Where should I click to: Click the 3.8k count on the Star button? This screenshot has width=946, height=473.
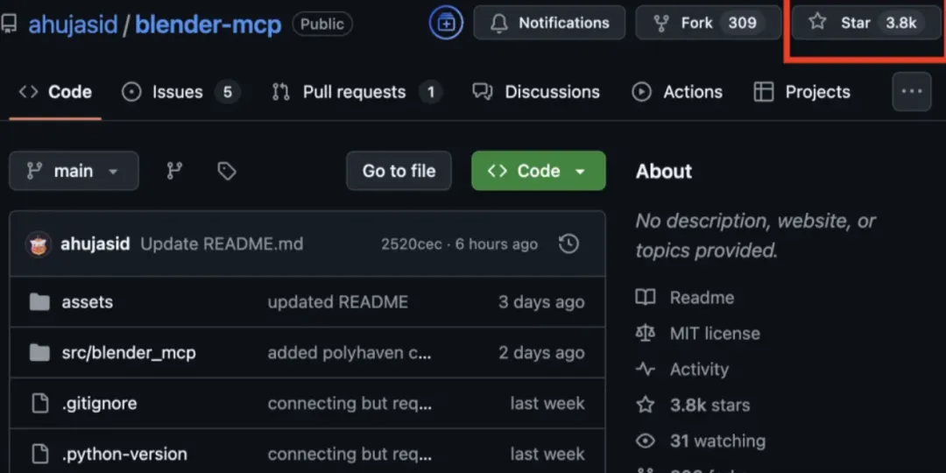(x=900, y=23)
